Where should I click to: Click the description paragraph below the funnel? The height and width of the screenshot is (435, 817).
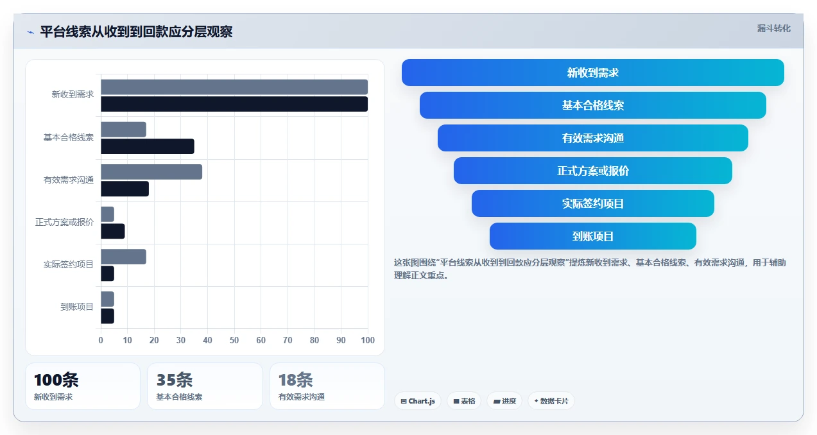click(590, 269)
